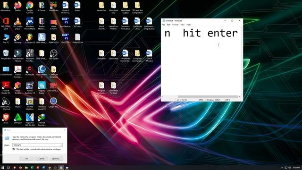Open the VLC media player shortcut
This screenshot has height=170, width=302.
[18, 23]
